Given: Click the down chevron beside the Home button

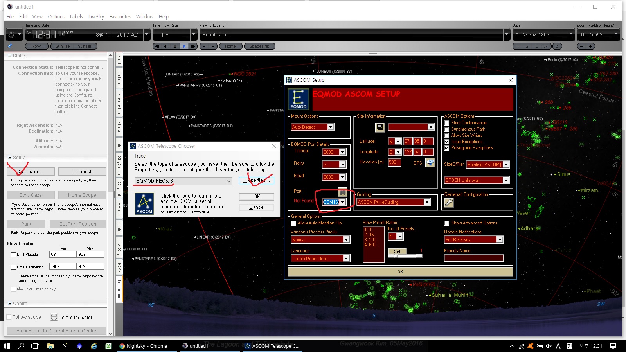Looking at the screenshot, I should pyautogui.click(x=204, y=46).
